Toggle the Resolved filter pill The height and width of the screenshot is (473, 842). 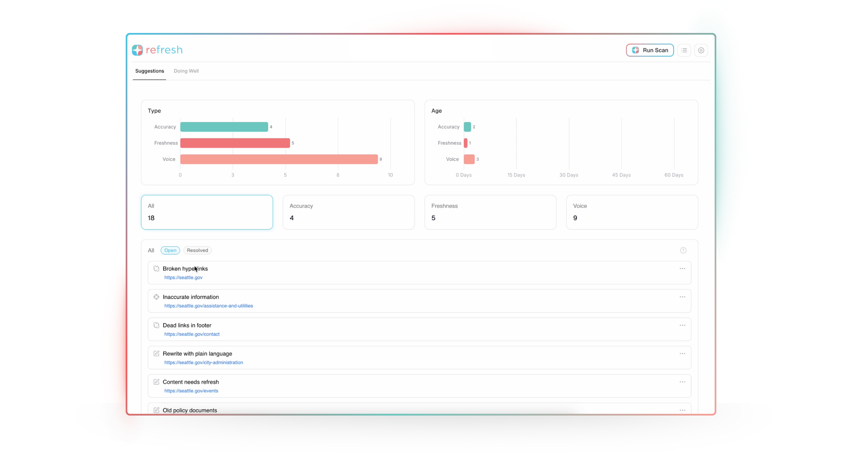coord(197,250)
